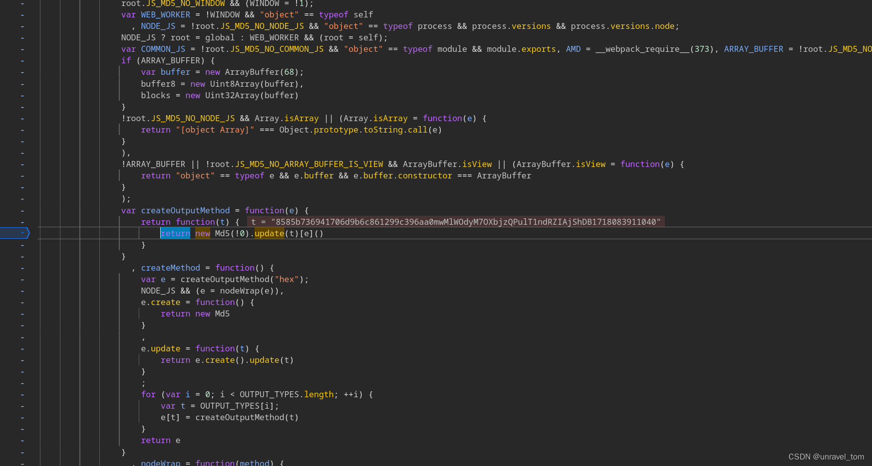The height and width of the screenshot is (466, 872).
Task: Click 'ArrayBuffer(68)' constructor call
Action: coord(262,72)
